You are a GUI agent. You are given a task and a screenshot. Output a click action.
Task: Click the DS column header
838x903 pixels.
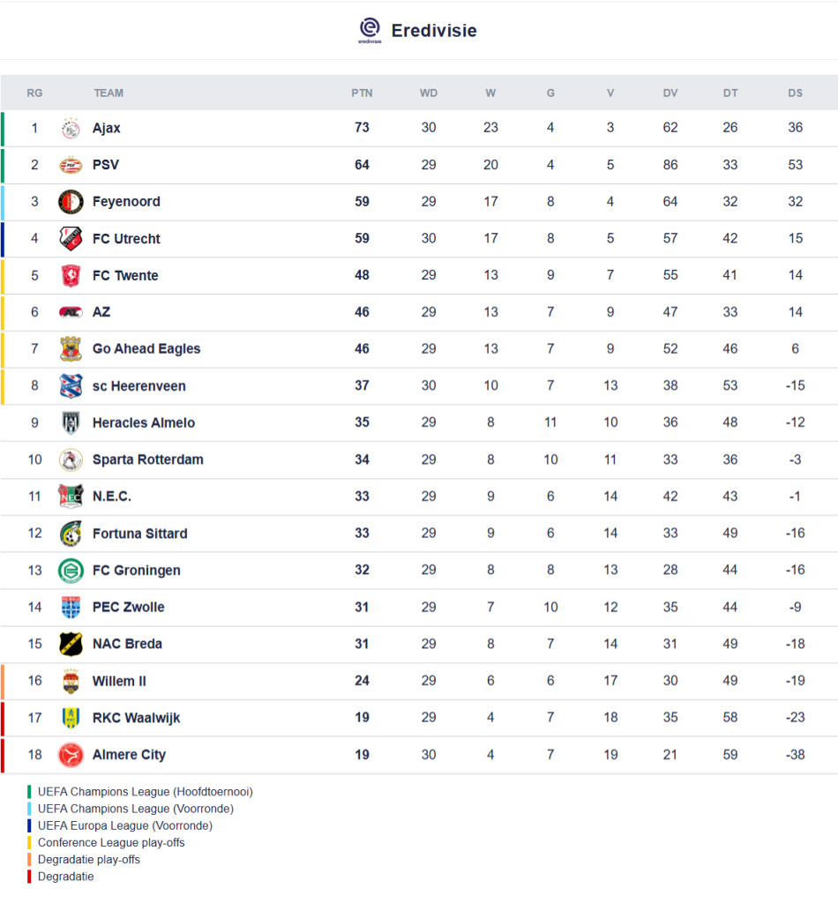tap(796, 93)
